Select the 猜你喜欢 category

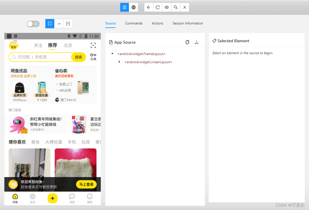pyautogui.click(x=17, y=142)
